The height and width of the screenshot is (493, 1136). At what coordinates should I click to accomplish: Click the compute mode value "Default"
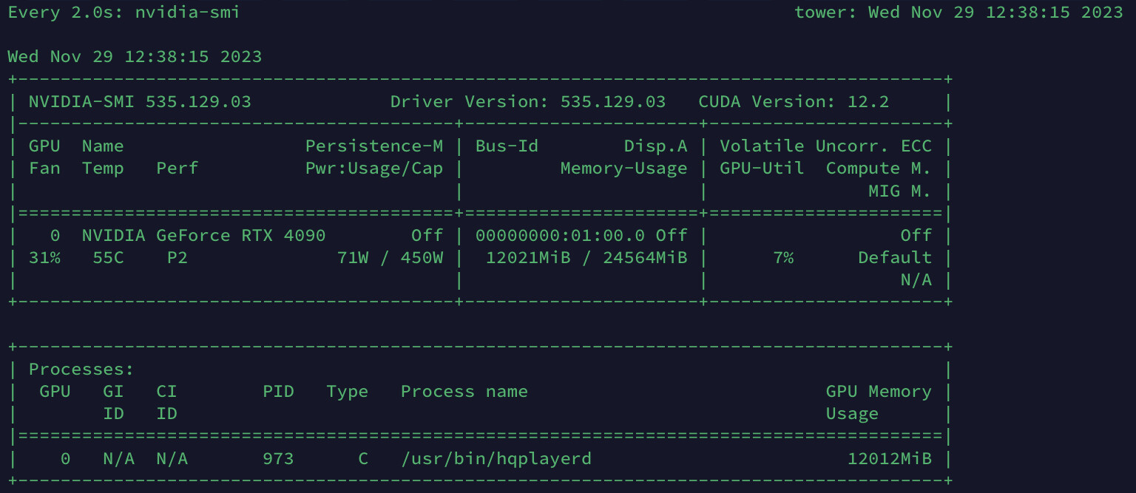point(895,257)
